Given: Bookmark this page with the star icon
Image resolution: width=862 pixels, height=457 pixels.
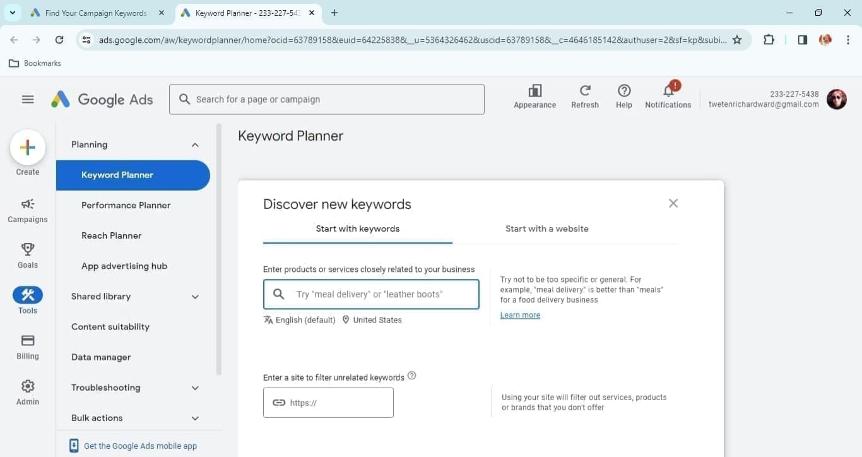Looking at the screenshot, I should pyautogui.click(x=737, y=40).
